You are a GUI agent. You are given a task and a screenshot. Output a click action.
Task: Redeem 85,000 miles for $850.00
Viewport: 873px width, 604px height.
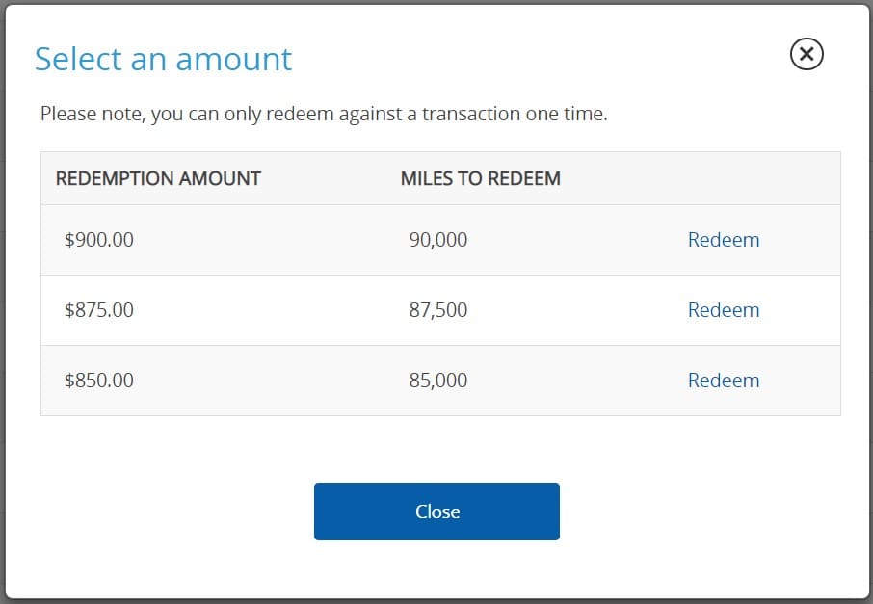[x=724, y=381]
